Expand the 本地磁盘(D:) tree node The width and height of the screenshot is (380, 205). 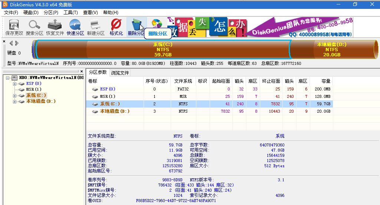[14, 102]
